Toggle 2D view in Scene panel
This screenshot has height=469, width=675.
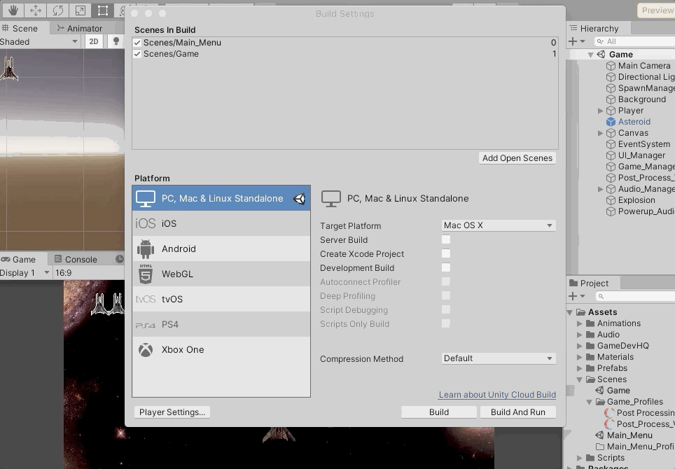93,42
